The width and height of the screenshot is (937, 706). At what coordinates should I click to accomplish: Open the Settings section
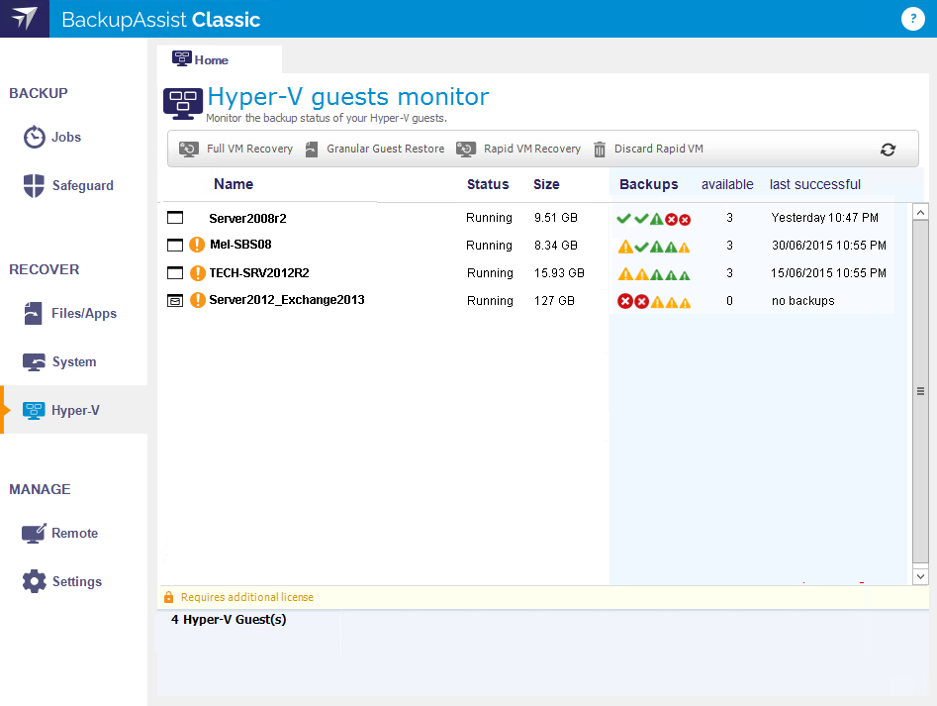tap(77, 581)
